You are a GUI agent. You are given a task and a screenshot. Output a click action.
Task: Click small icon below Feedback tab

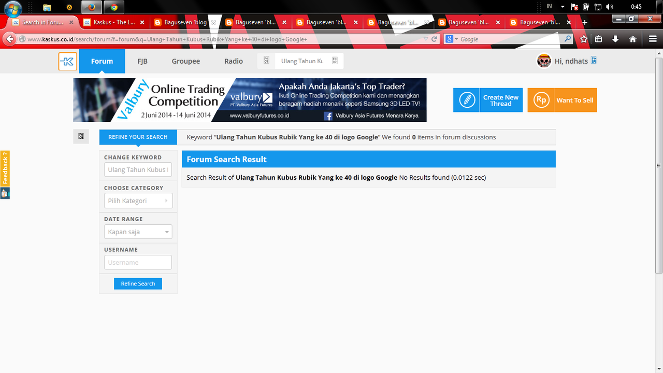point(5,193)
